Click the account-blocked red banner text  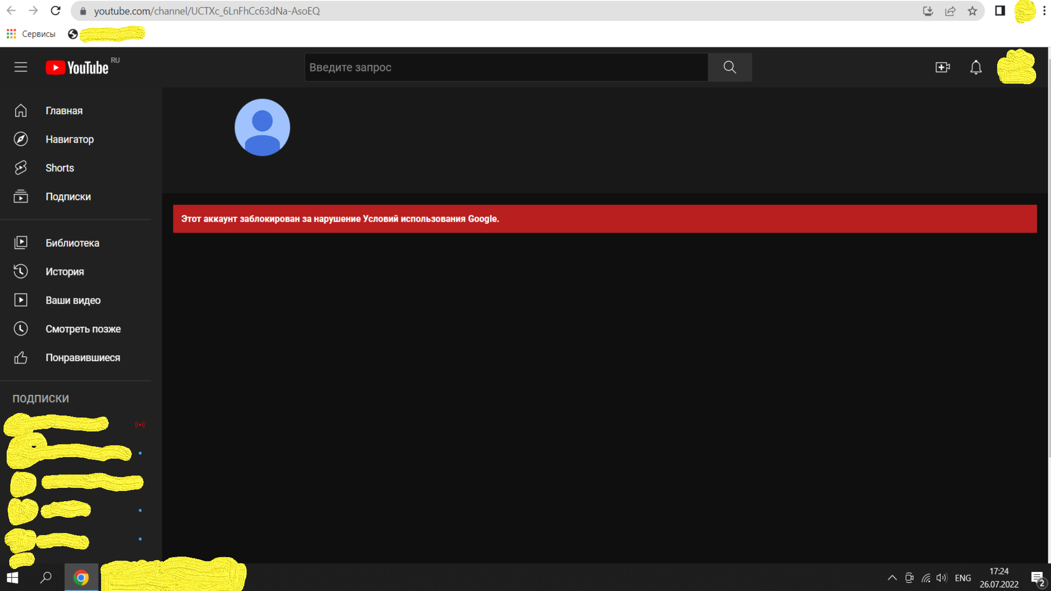pyautogui.click(x=340, y=219)
